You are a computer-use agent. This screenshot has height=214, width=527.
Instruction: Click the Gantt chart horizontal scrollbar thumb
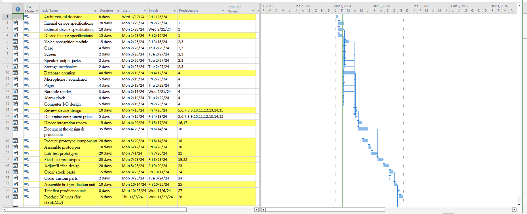(x=325, y=210)
